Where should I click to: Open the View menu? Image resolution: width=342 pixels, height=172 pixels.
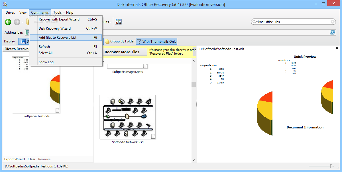pyautogui.click(x=23, y=13)
